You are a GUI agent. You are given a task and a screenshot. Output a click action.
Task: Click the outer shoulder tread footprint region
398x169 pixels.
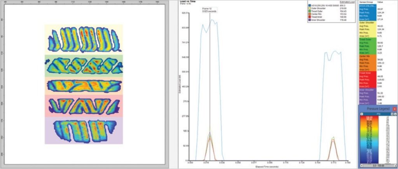click(x=84, y=39)
